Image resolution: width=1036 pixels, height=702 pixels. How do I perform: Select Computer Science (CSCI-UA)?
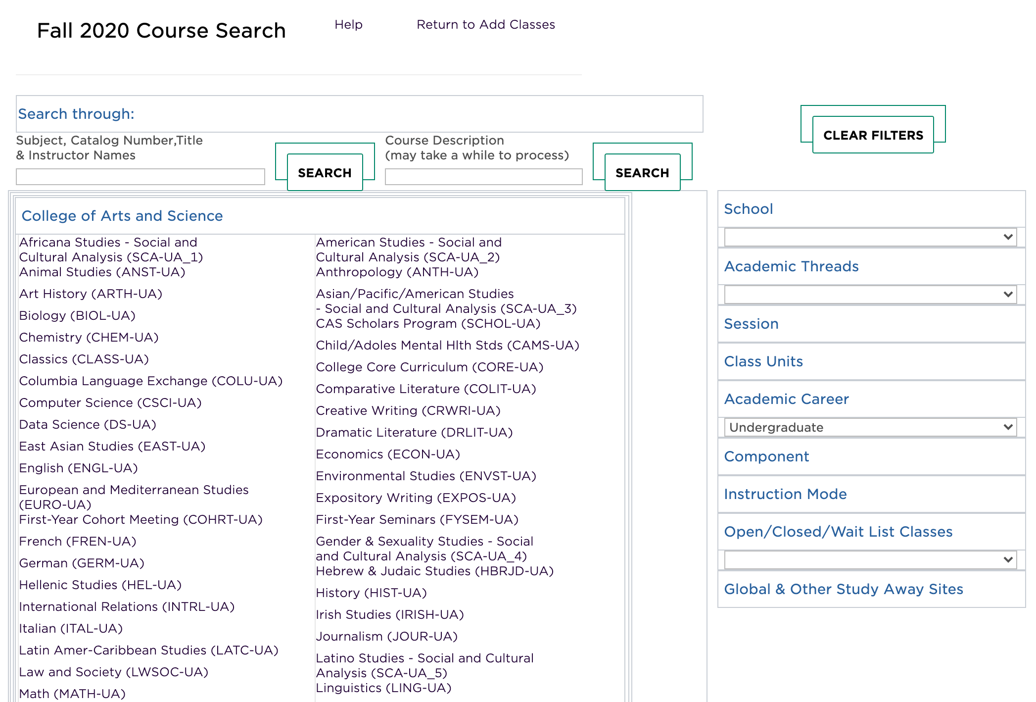click(x=110, y=403)
